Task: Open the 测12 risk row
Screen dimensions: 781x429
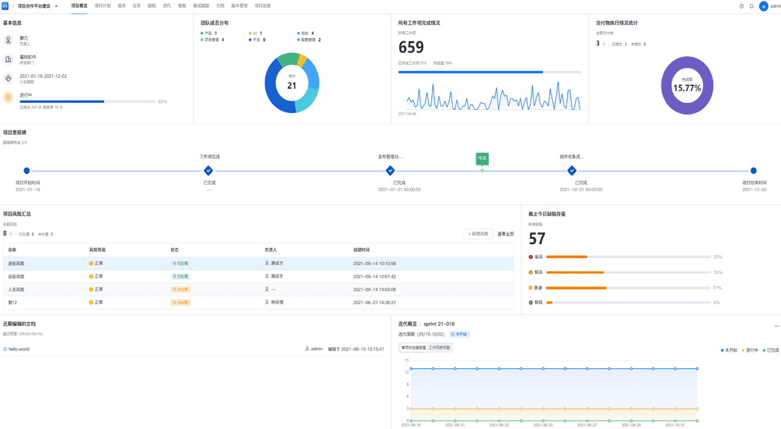Action: click(259, 302)
